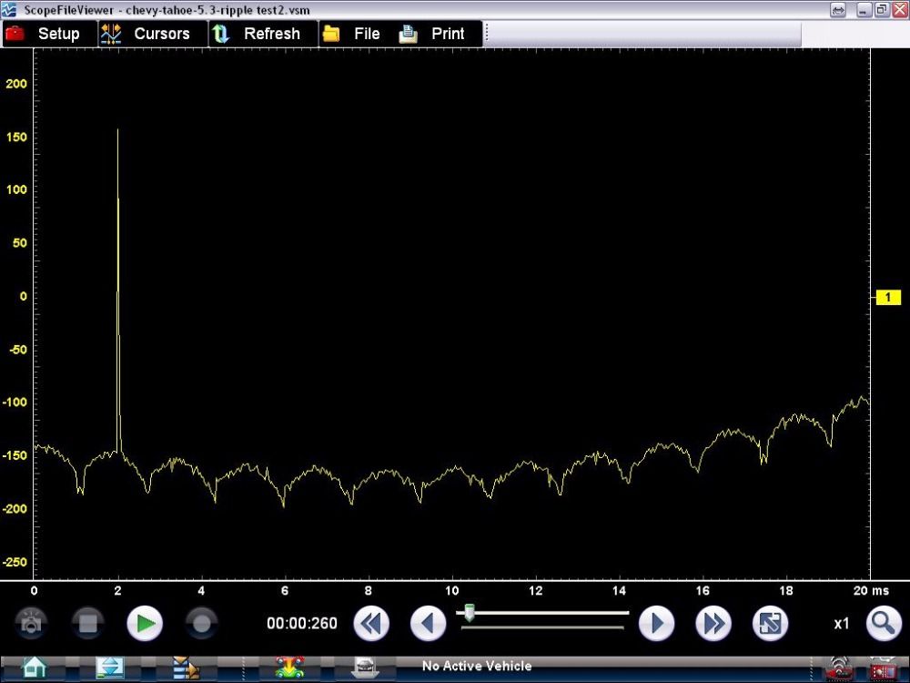910x683 pixels.
Task: Open the zoom magnifier tool
Action: click(x=883, y=624)
